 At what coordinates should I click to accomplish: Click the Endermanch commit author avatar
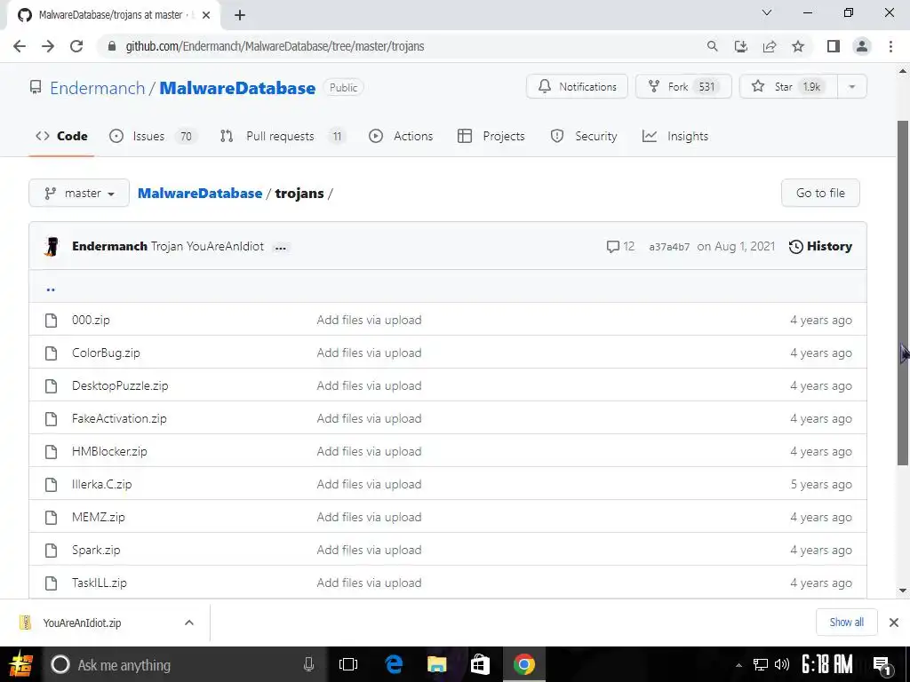(52, 247)
